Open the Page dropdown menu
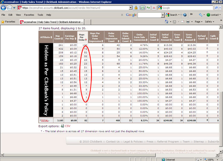This screenshot has height=161, width=223. (x=198, y=21)
